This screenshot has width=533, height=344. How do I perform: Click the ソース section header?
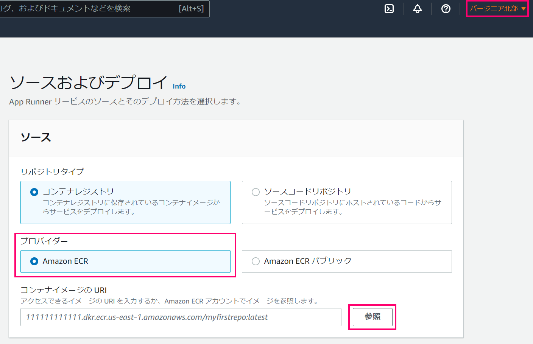tap(36, 137)
